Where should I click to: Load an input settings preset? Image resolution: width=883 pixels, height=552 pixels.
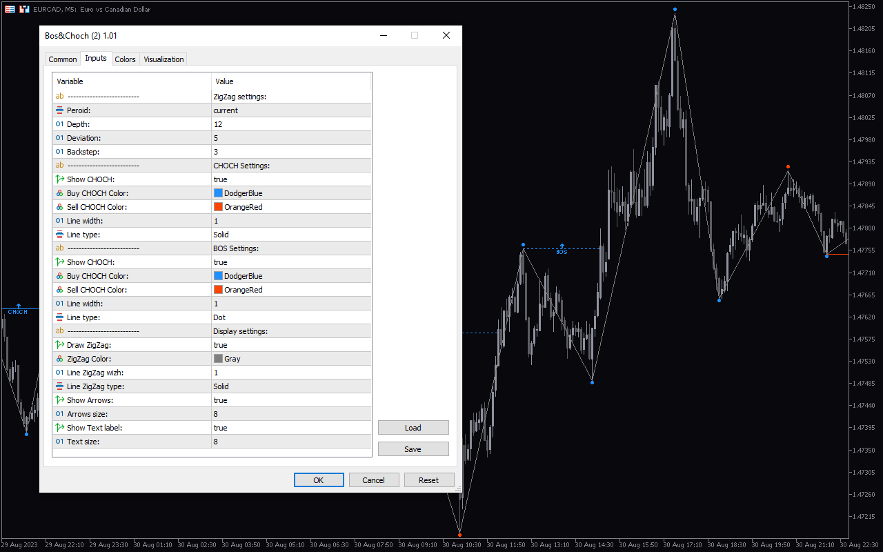(x=413, y=428)
